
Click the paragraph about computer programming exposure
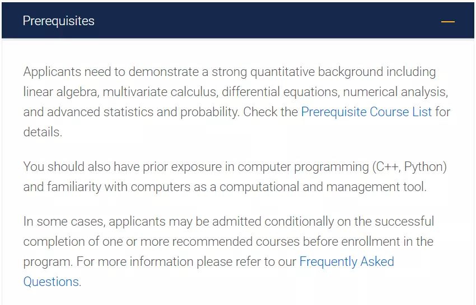pyautogui.click(x=235, y=177)
